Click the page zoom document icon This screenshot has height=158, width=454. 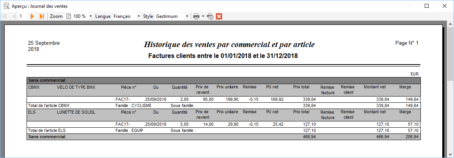click(69, 16)
